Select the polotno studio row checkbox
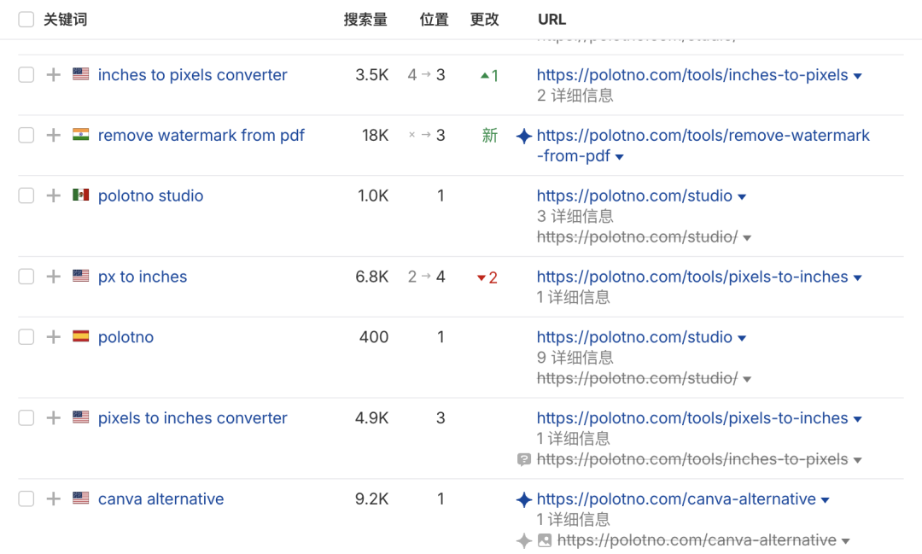Screen dimensions: 922x554 [26, 195]
